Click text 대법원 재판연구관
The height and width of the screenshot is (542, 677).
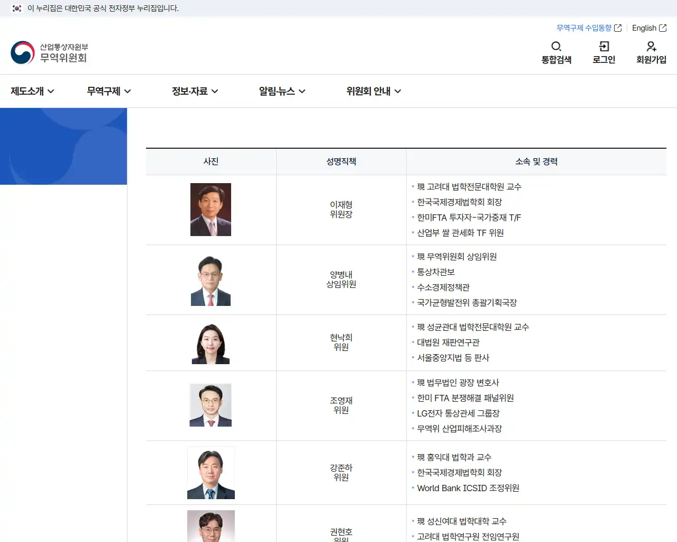(448, 342)
